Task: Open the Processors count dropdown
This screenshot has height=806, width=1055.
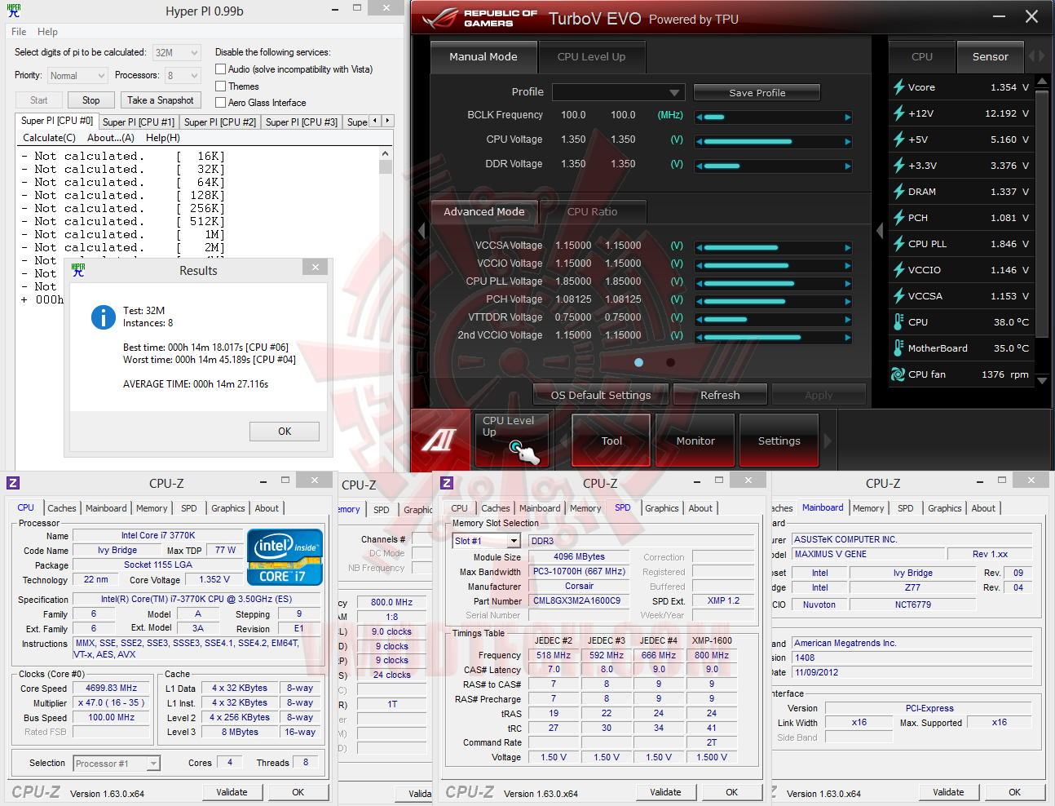Action: pyautogui.click(x=183, y=76)
